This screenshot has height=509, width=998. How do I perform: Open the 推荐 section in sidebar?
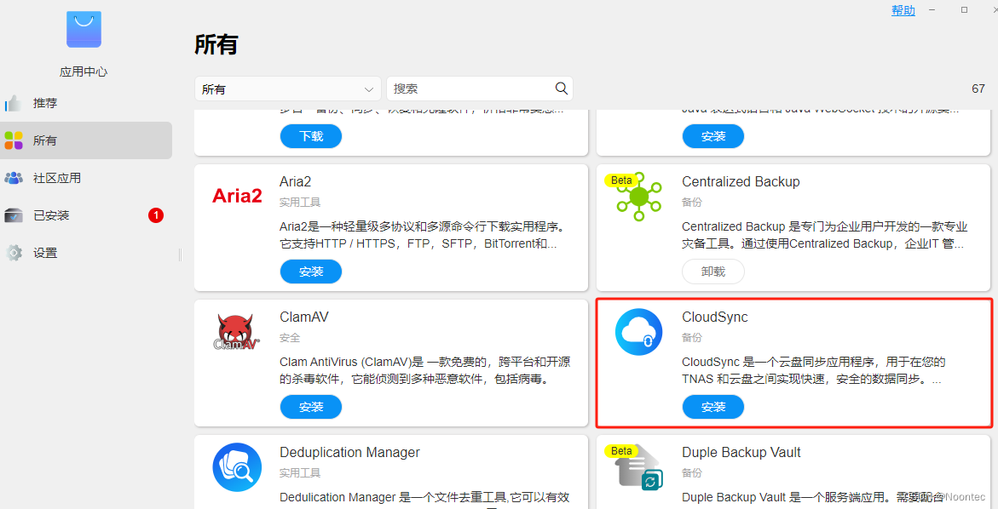coord(86,103)
